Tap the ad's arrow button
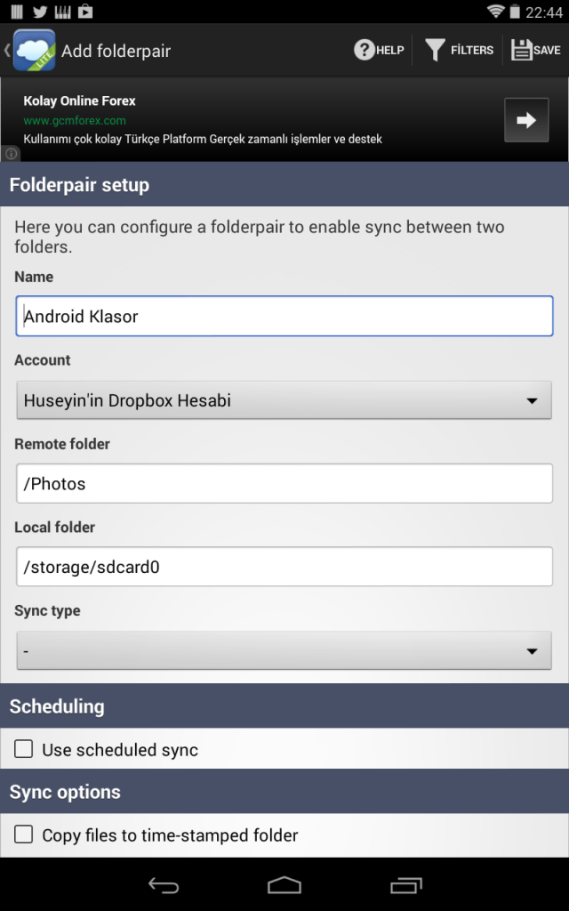 pyautogui.click(x=526, y=120)
